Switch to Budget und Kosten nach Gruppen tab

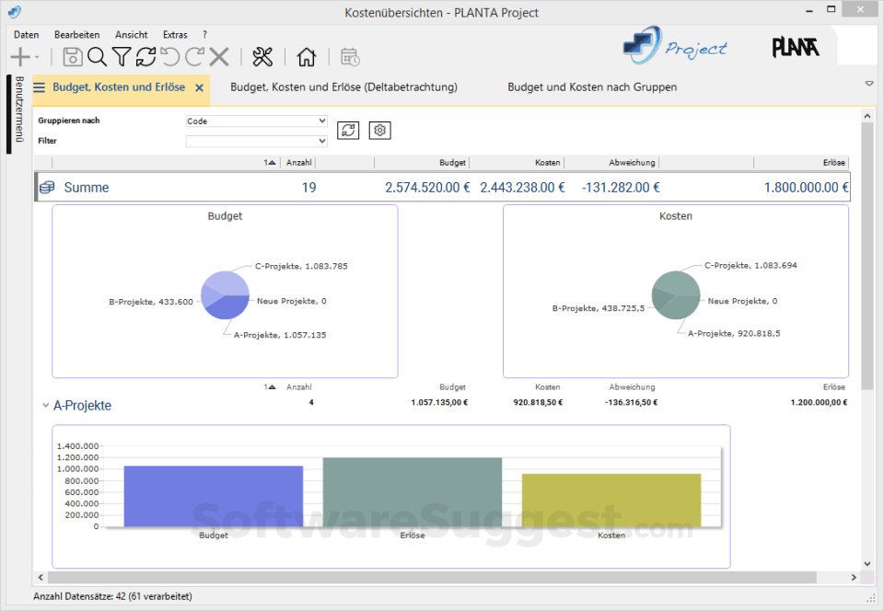(x=592, y=87)
